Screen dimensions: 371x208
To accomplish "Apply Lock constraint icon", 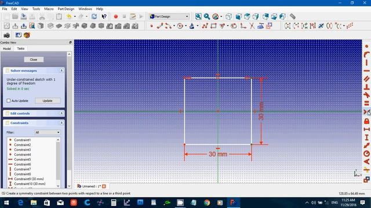I will [x=366, y=121].
